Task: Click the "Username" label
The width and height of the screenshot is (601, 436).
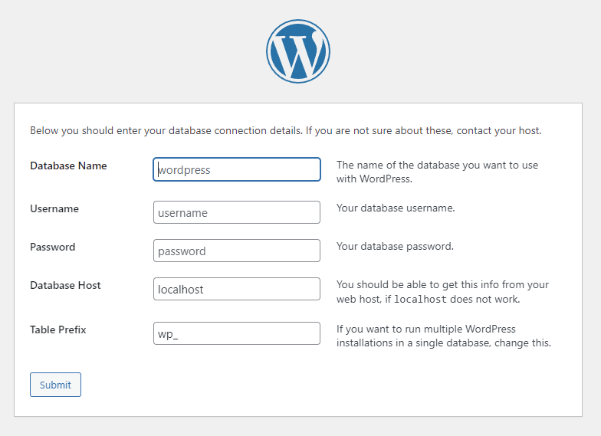Action: 54,208
